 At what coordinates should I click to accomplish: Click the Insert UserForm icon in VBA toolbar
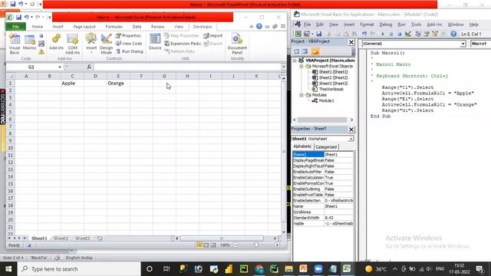(307, 34)
